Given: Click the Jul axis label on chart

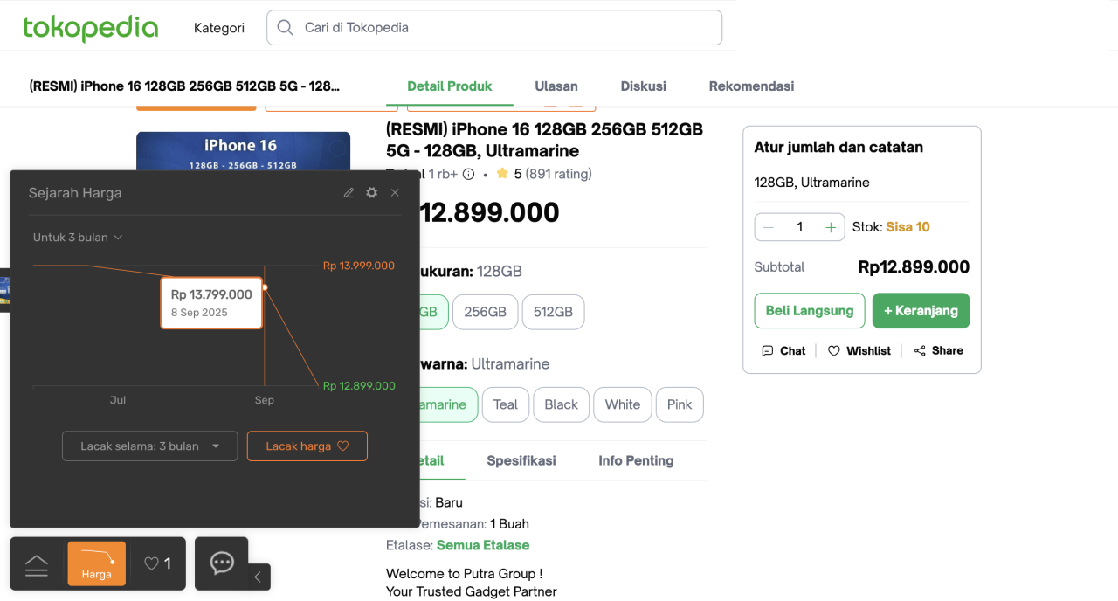Looking at the screenshot, I should click(x=118, y=400).
